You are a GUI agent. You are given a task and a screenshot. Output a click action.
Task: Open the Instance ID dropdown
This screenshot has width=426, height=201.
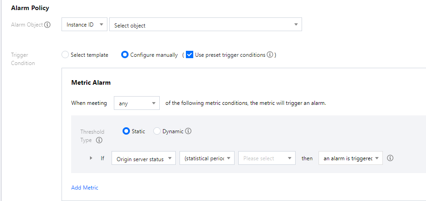pos(84,25)
